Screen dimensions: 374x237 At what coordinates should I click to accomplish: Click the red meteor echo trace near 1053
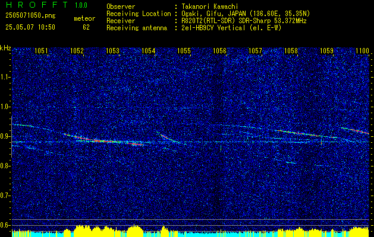click(103, 140)
